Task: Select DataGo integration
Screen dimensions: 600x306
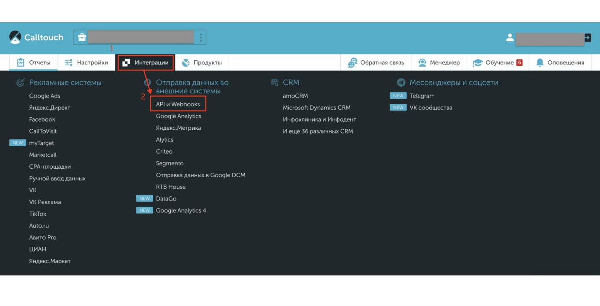Action: point(166,198)
